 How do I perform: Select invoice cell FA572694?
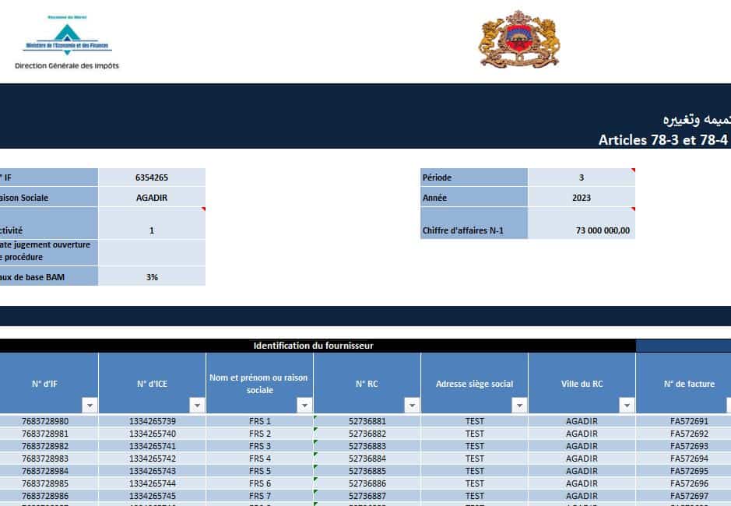(x=684, y=459)
